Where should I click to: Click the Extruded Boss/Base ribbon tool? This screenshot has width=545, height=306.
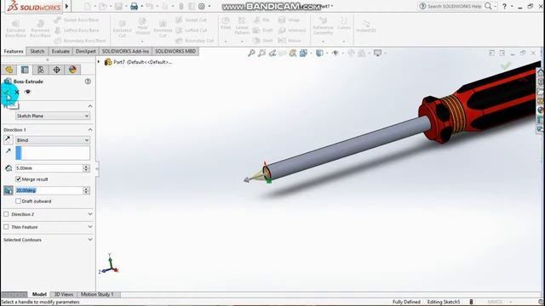tap(15, 28)
